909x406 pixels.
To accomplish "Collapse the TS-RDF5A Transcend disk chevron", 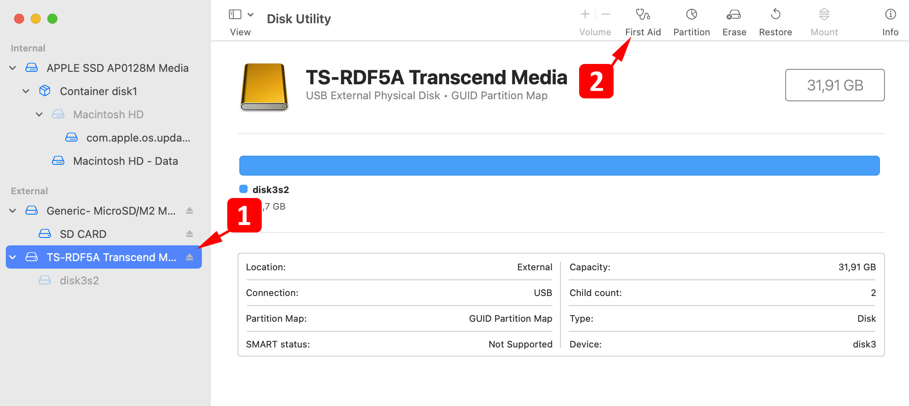I will (13, 257).
